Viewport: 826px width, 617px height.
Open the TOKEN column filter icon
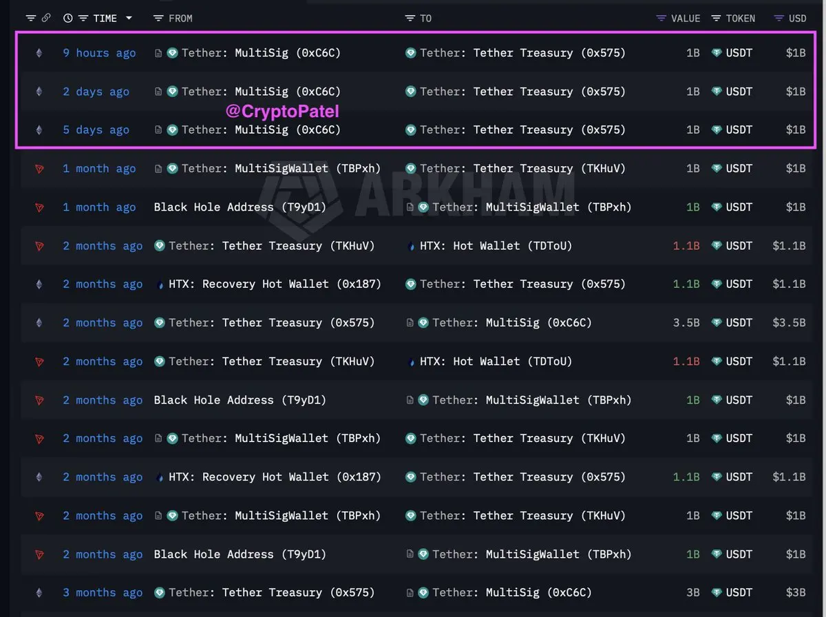tap(717, 18)
